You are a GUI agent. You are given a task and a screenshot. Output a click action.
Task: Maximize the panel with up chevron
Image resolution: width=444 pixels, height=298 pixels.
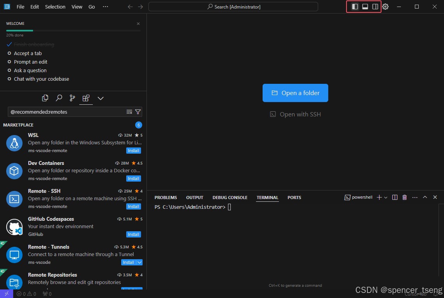425,197
